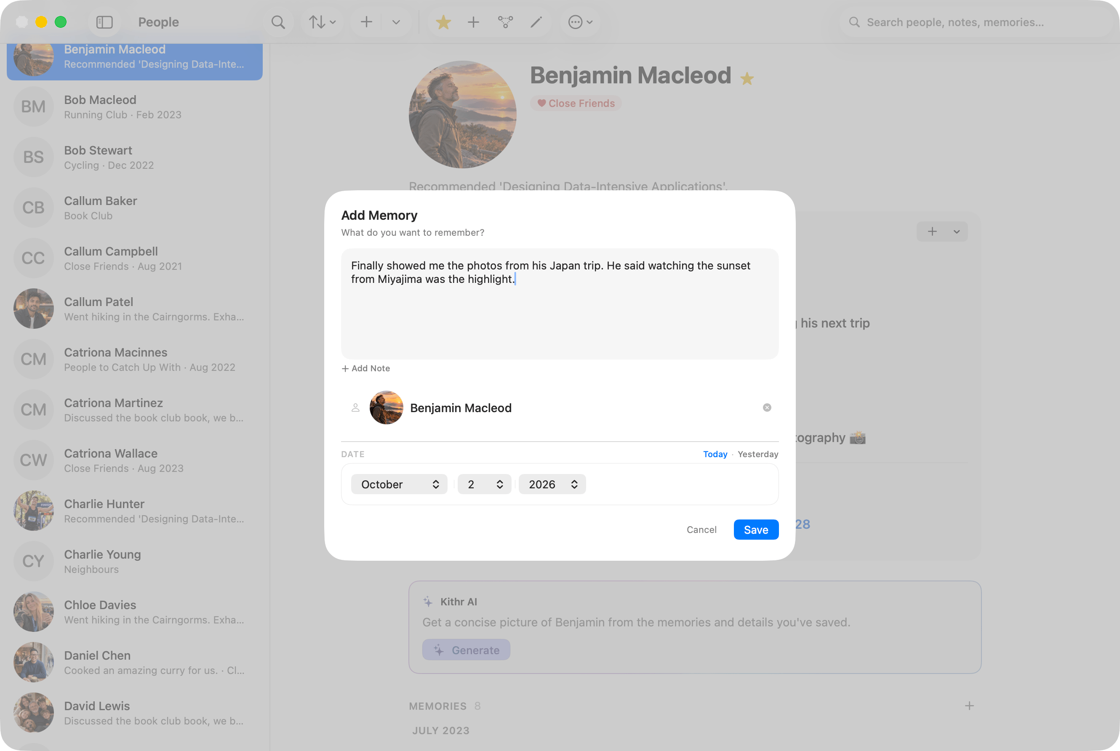
Task: Select Bob Stewart in the people list
Action: click(135, 157)
